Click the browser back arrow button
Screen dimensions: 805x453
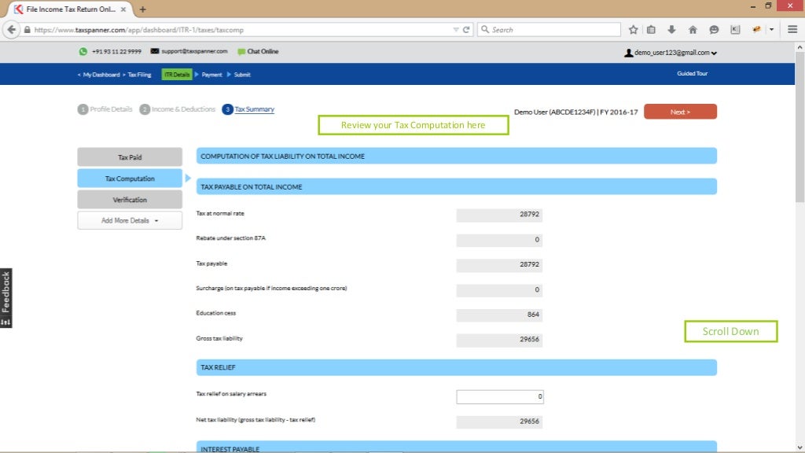click(11, 30)
